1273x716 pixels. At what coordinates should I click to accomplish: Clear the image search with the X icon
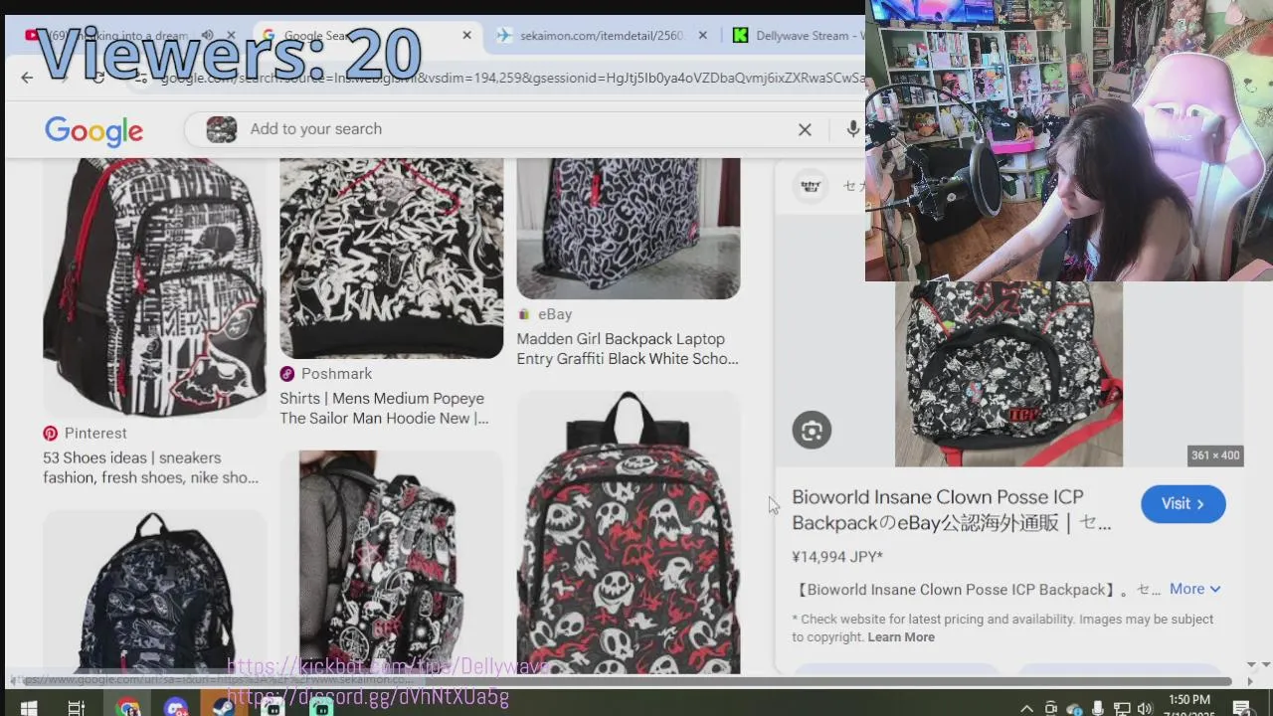click(x=805, y=129)
